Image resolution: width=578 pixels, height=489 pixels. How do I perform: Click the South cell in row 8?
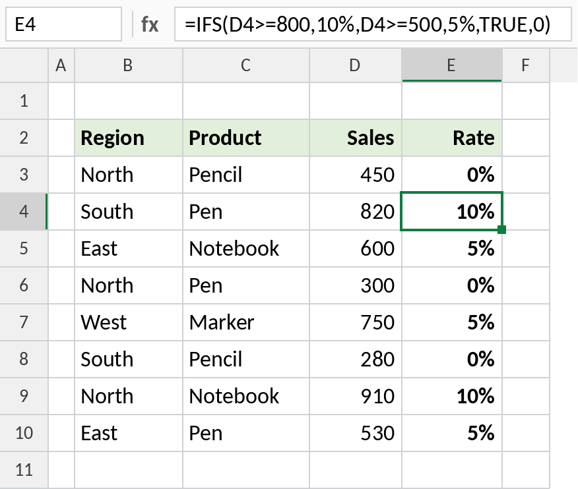(129, 359)
